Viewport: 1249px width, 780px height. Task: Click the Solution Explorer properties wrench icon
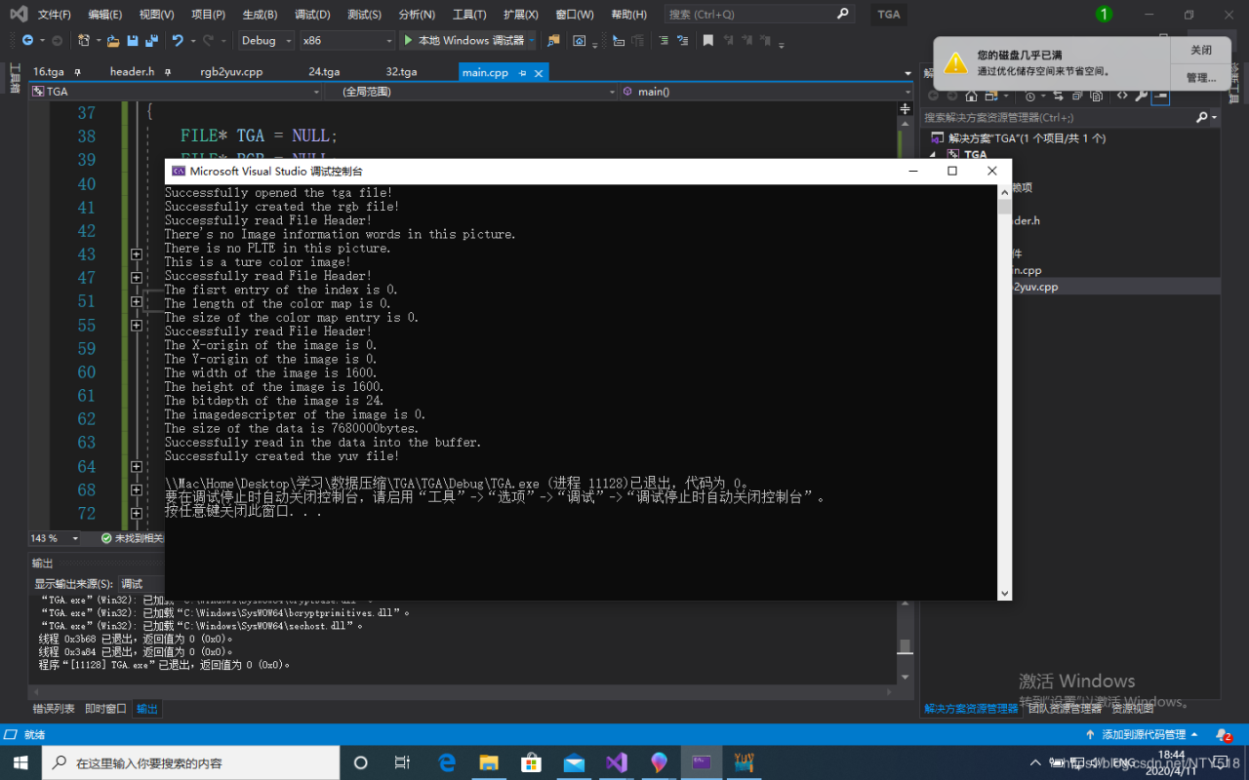click(1141, 96)
